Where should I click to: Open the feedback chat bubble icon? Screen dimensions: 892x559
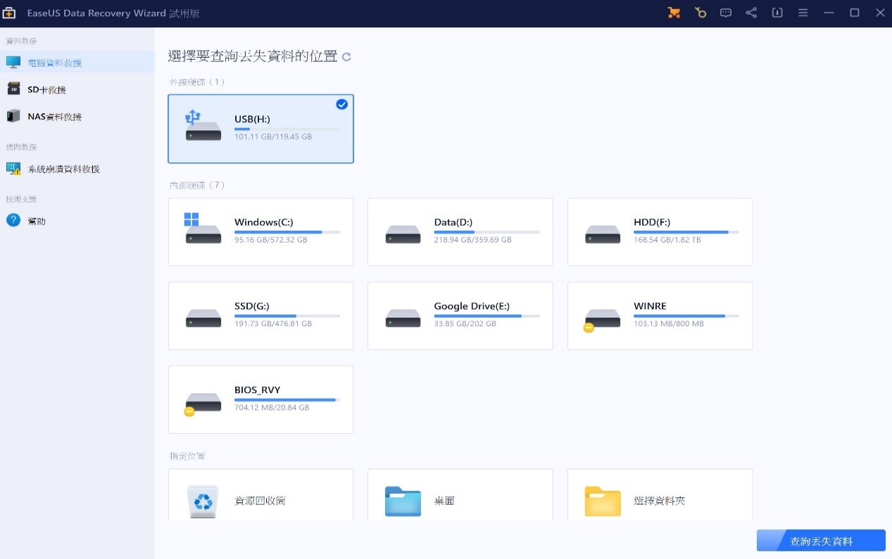[x=726, y=13]
